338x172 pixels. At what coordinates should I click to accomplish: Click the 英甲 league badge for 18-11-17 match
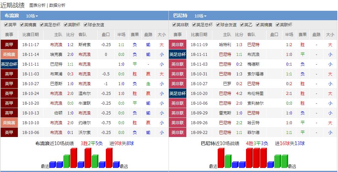[x=9, y=44]
